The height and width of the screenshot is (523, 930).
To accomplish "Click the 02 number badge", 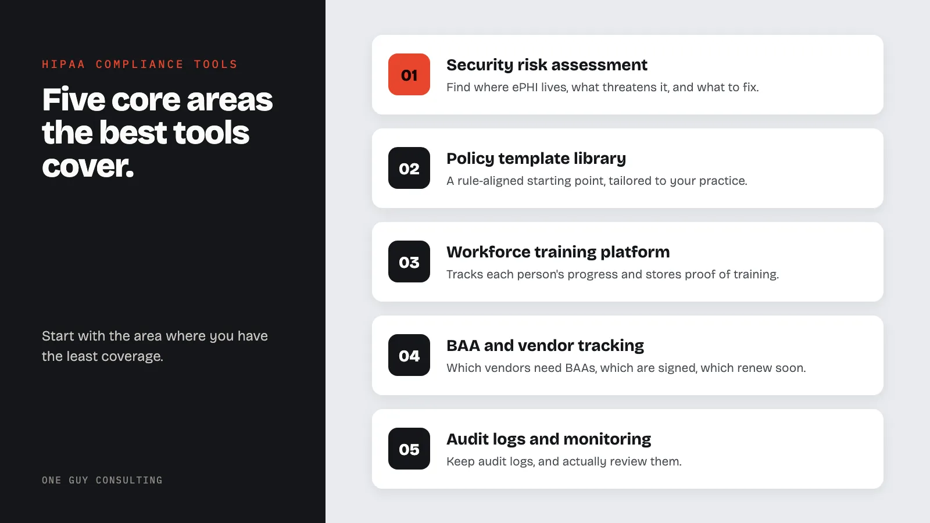I will [409, 168].
